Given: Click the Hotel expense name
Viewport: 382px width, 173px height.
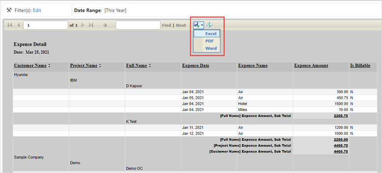Looking at the screenshot, I should tap(243, 104).
